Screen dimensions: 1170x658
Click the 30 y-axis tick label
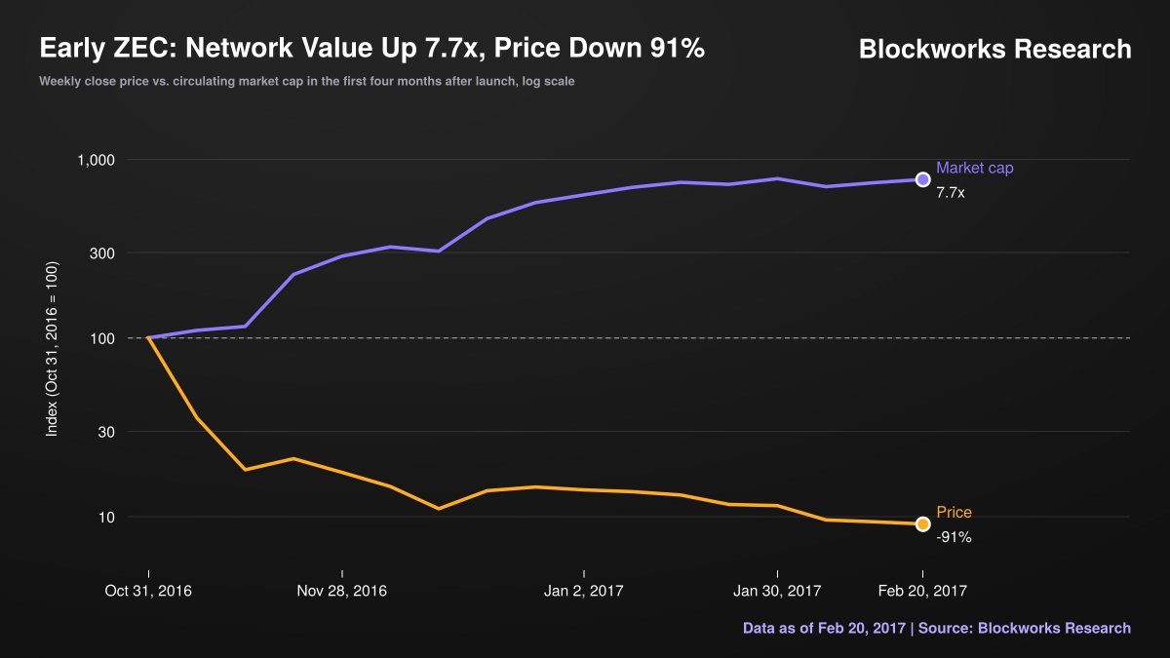(x=108, y=432)
